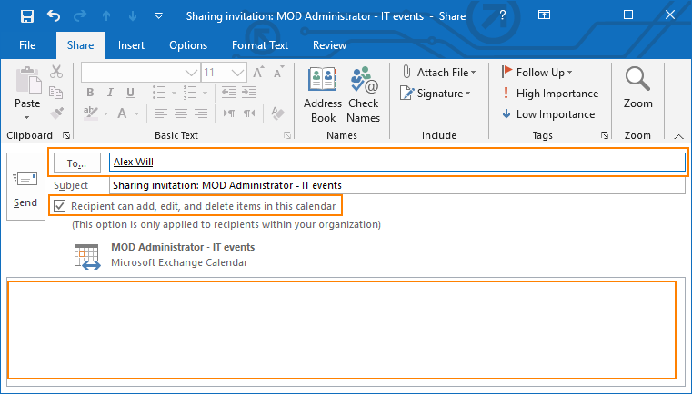Expand font color dropdown arrow
This screenshot has width=692, height=394.
click(x=136, y=113)
